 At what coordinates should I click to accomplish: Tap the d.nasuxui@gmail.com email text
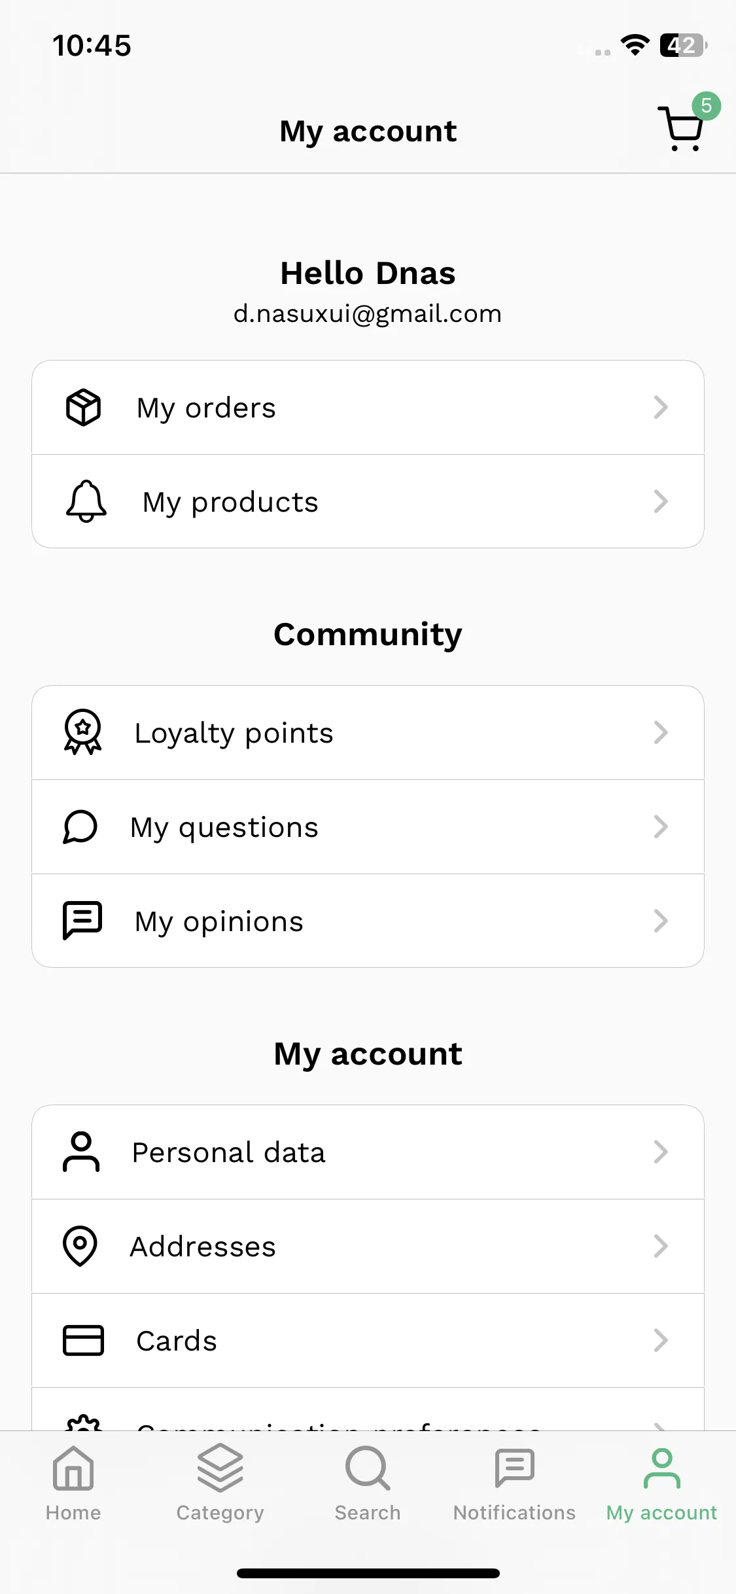(x=368, y=313)
